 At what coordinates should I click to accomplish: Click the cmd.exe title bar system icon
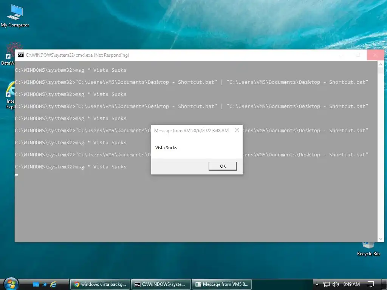21,55
